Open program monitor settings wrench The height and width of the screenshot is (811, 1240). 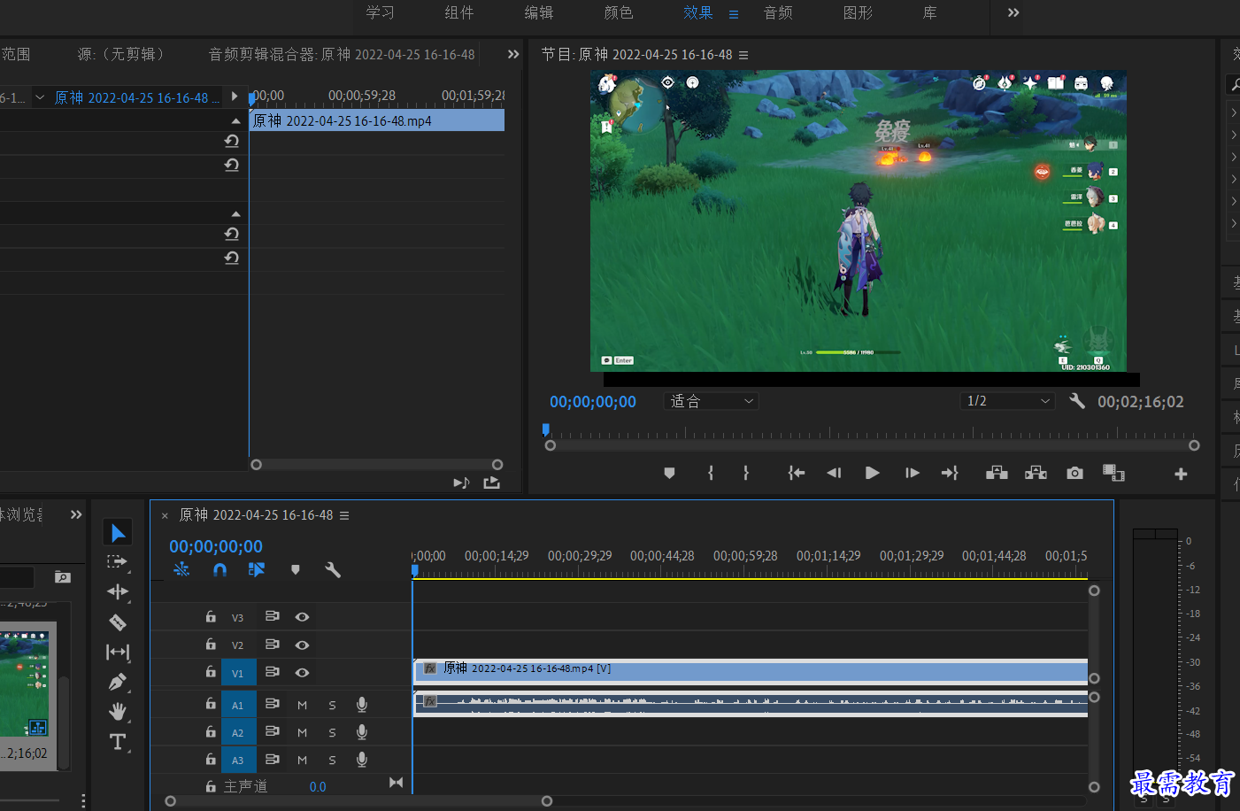click(x=1077, y=401)
